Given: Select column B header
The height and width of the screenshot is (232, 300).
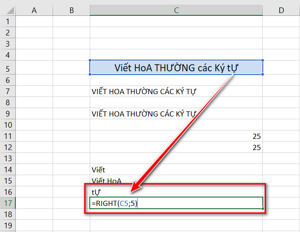Looking at the screenshot, I should (x=71, y=10).
